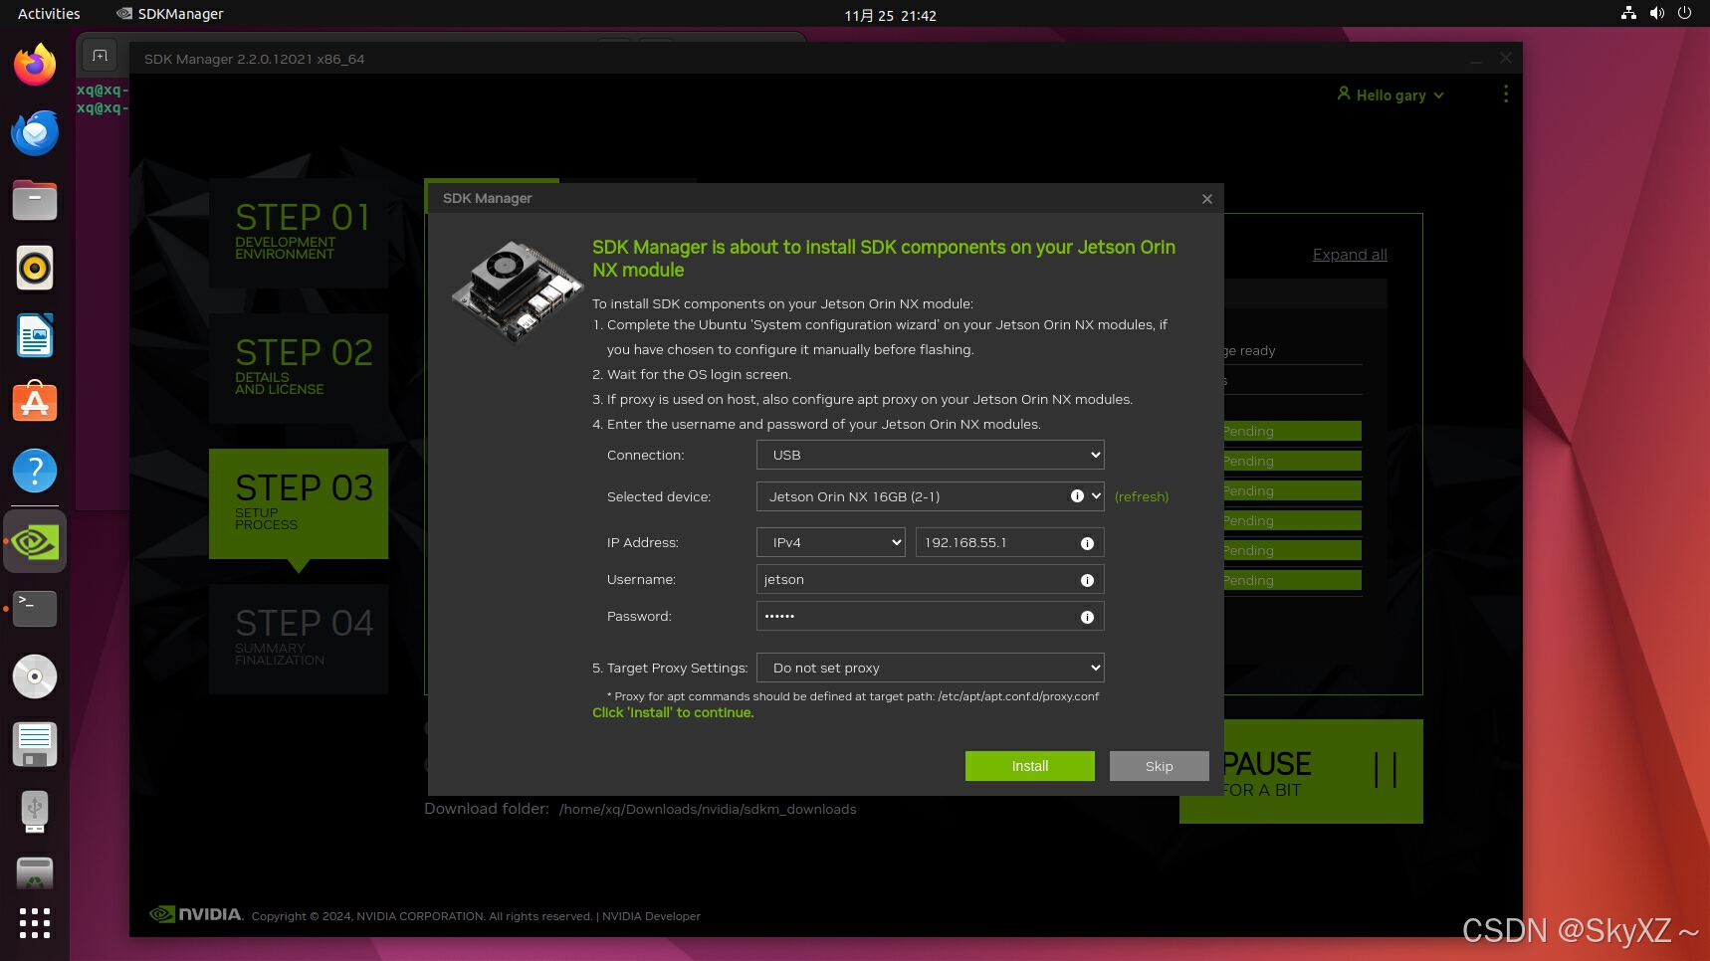
Task: Select STEP 02 Details and License
Action: [x=299, y=369]
